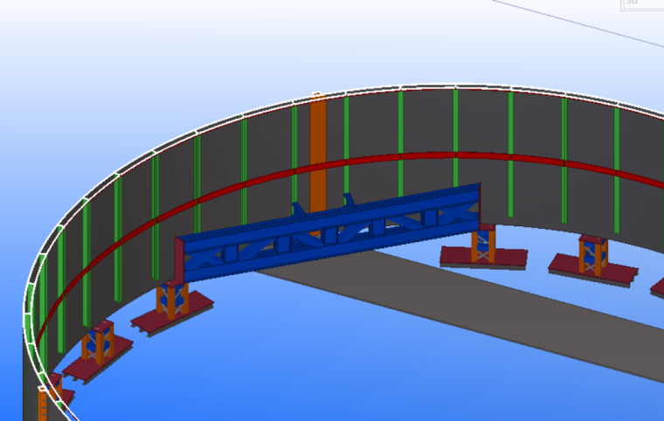Click the second support stand from the left
The image size is (664, 421).
[x=97, y=342]
